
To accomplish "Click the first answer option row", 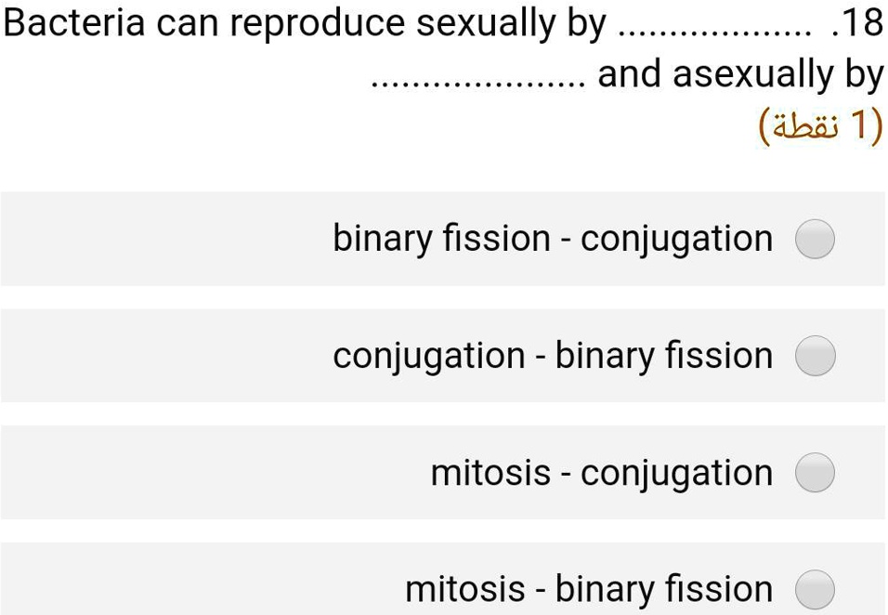I will coord(444,239).
